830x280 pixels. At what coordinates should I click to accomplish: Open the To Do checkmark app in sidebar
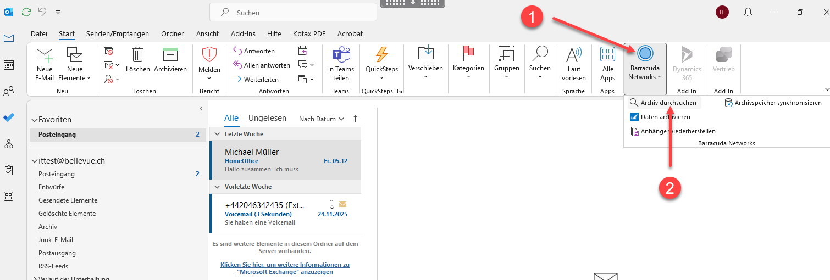(9, 117)
